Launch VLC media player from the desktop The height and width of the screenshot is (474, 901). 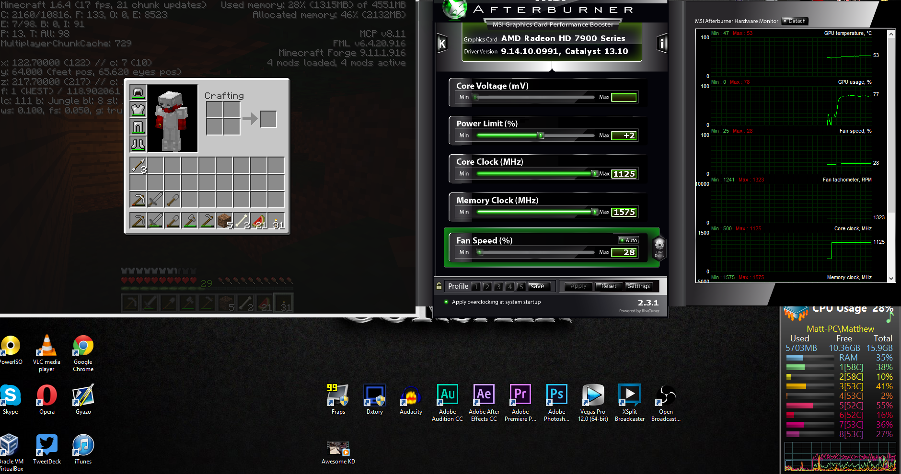point(46,353)
